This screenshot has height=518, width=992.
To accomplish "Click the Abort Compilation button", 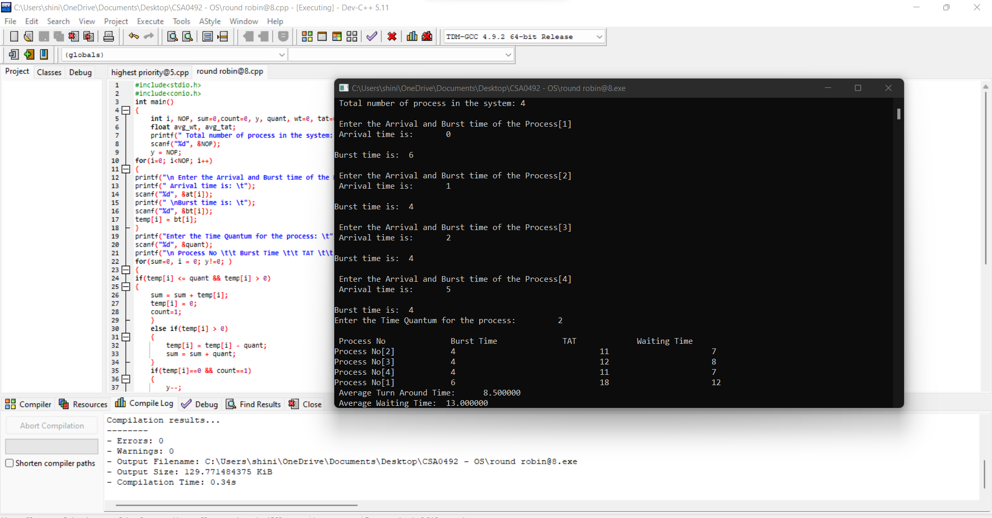I will click(x=51, y=425).
